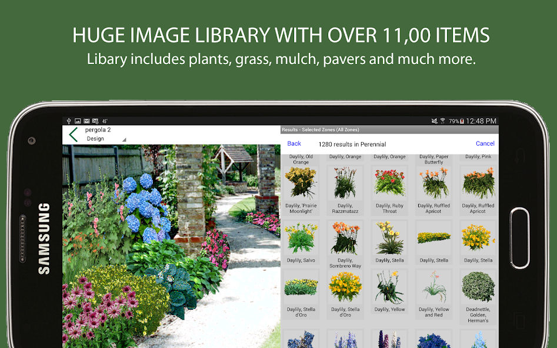
Task: Tap the green back arrow chevron
Action: pos(74,134)
